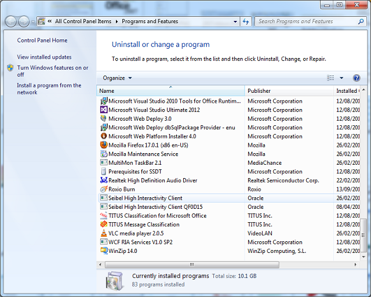The image size is (371, 297).
Task: Click the Realtek Audio Driver icon
Action: click(x=104, y=180)
